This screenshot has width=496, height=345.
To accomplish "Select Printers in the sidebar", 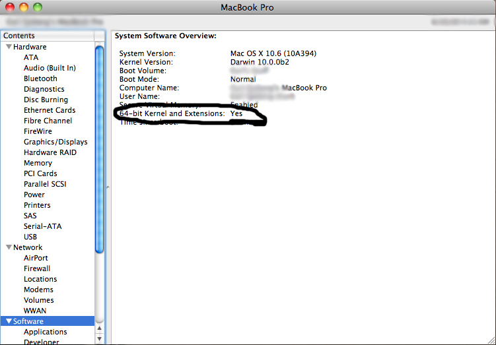I will 37,205.
